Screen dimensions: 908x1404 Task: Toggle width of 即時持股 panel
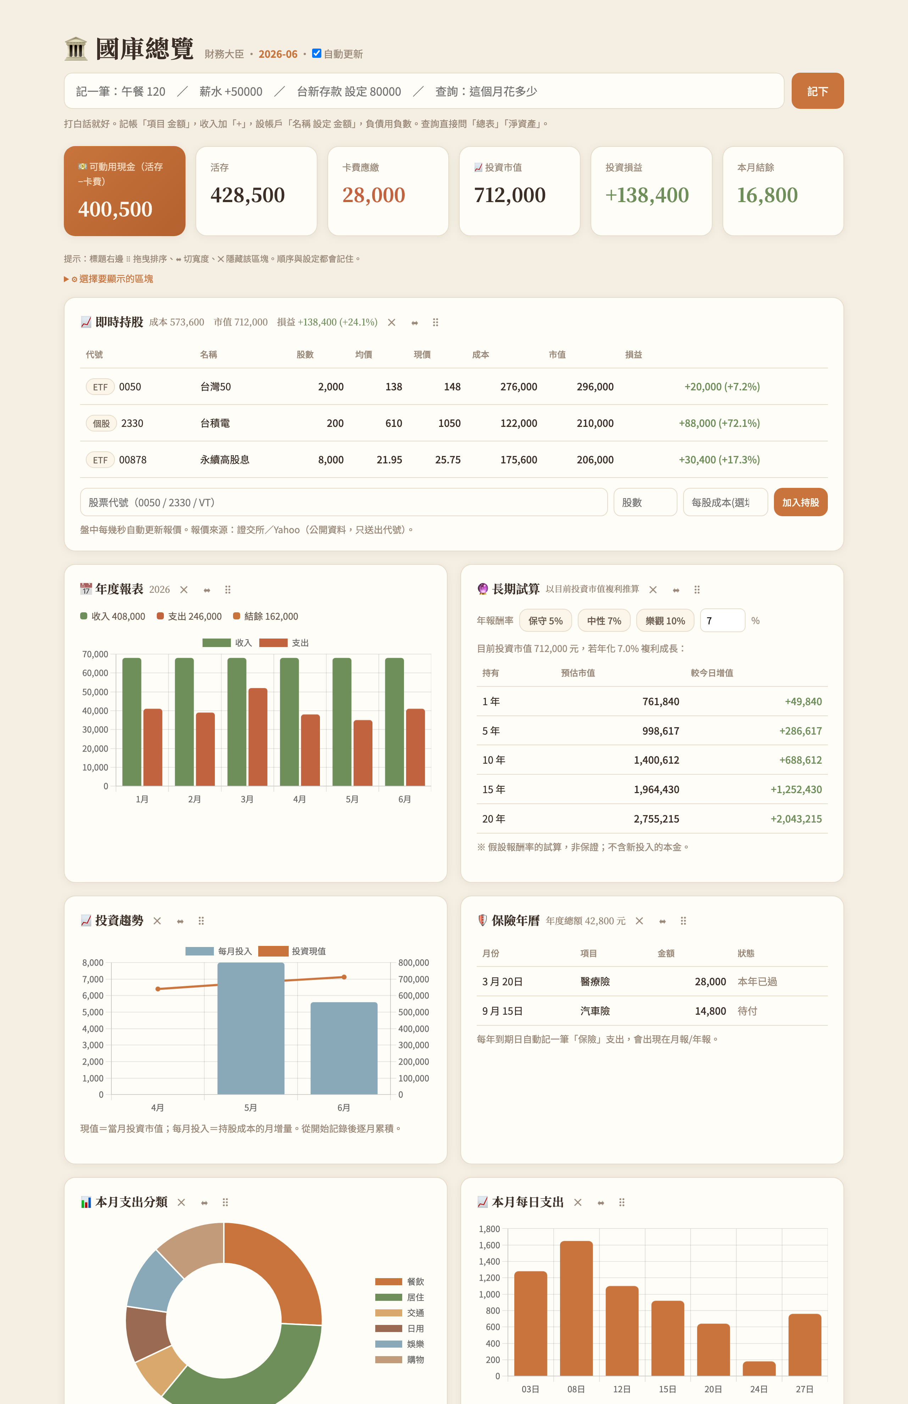pyautogui.click(x=415, y=322)
